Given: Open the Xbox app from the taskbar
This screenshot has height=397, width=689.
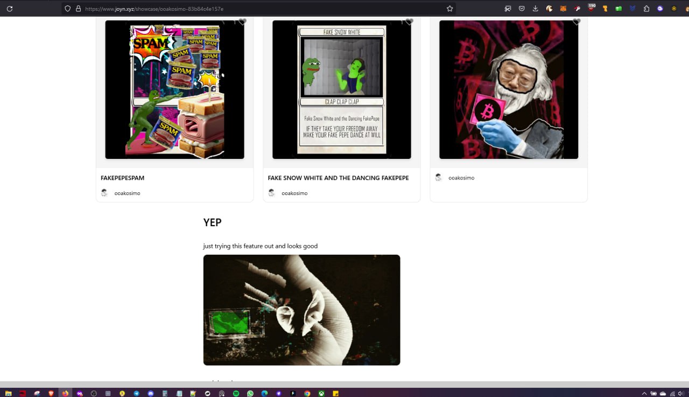Looking at the screenshot, I should point(321,393).
